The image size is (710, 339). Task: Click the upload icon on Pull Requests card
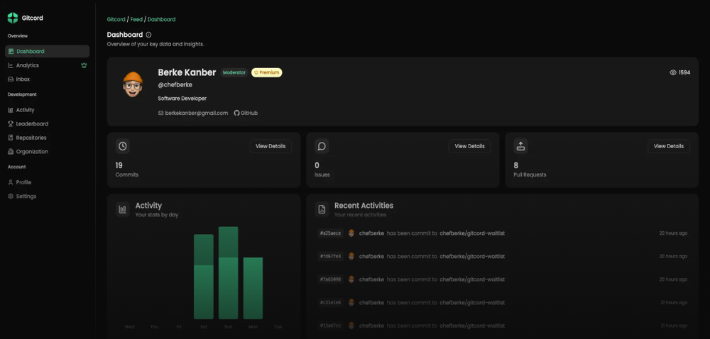[520, 146]
